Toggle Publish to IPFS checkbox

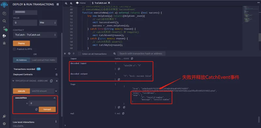pos(14,49)
